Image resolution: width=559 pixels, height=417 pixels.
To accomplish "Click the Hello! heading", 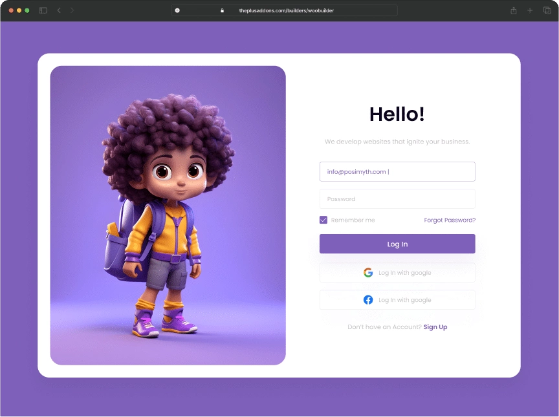I will (x=397, y=114).
